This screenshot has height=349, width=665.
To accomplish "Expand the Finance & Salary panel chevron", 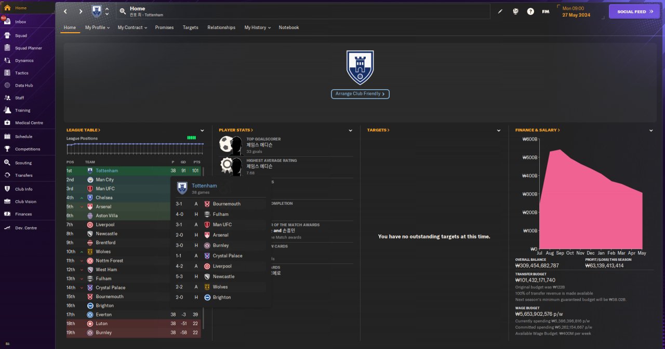I will 650,130.
